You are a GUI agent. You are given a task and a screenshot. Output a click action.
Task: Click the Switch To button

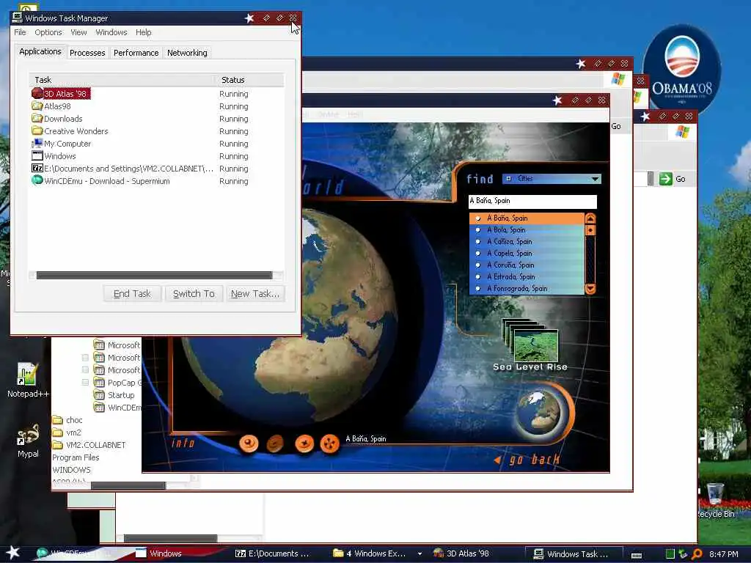pyautogui.click(x=194, y=293)
